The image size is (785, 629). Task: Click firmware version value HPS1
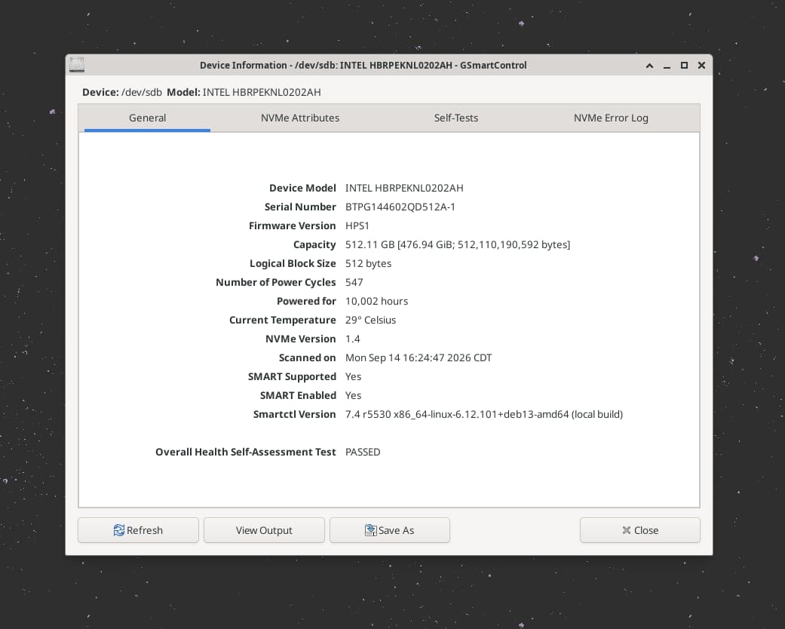pos(357,226)
